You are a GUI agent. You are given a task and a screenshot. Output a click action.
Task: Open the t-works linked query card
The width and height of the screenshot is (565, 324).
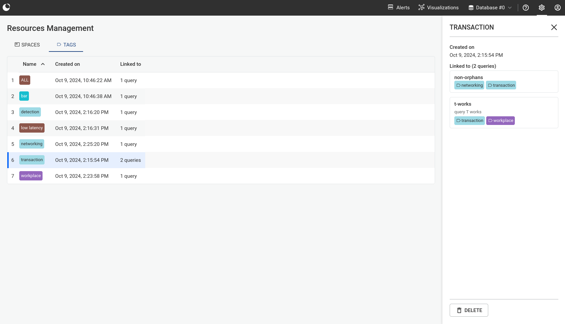tap(504, 113)
